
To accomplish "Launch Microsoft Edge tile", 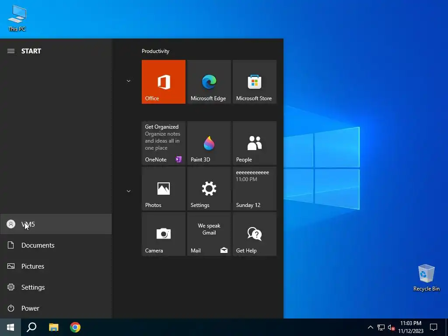I will coord(209,82).
